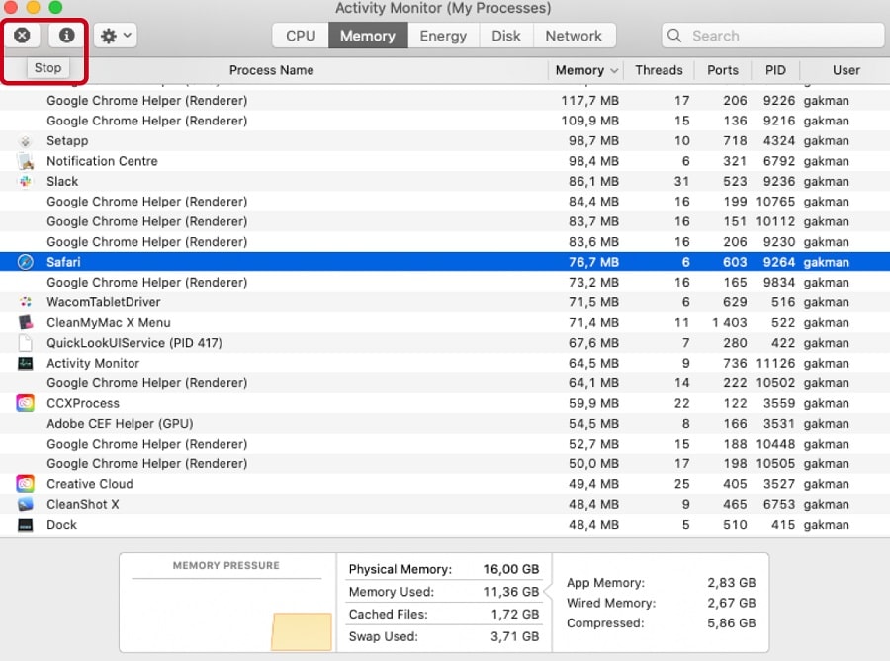
Task: Click Compressed 5,86 GB value
Action: pos(732,623)
